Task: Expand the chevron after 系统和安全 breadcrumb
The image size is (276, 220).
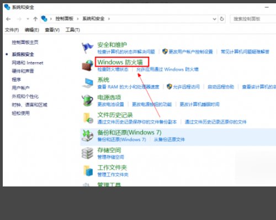Action: 109,19
